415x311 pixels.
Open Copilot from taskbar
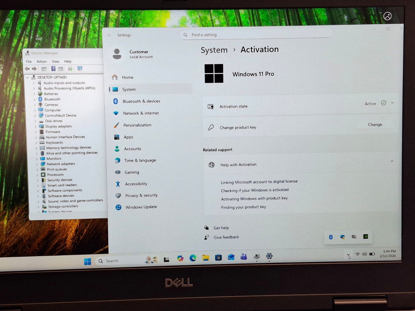point(180,258)
